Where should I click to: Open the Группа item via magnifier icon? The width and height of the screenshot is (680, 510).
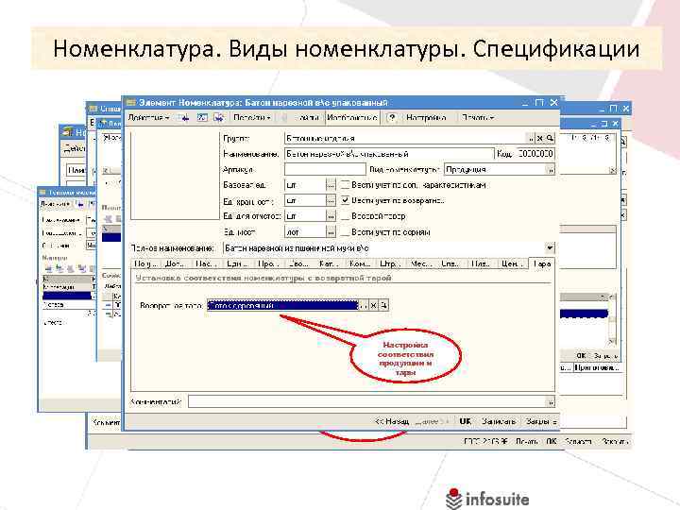pyautogui.click(x=550, y=138)
